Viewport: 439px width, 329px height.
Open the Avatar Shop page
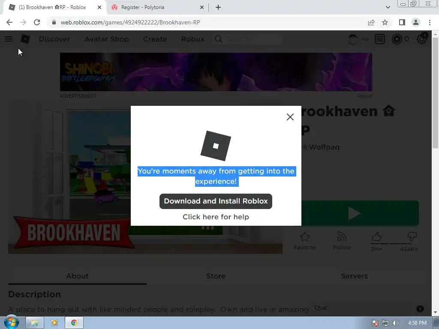107,39
